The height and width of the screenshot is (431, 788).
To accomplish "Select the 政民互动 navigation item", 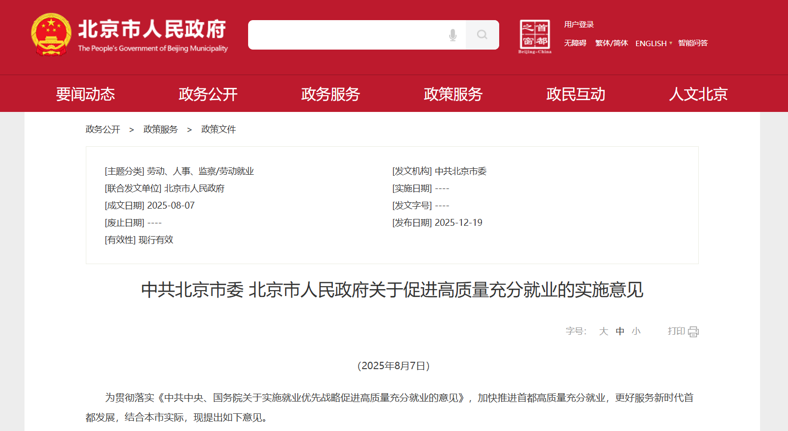I will point(576,94).
